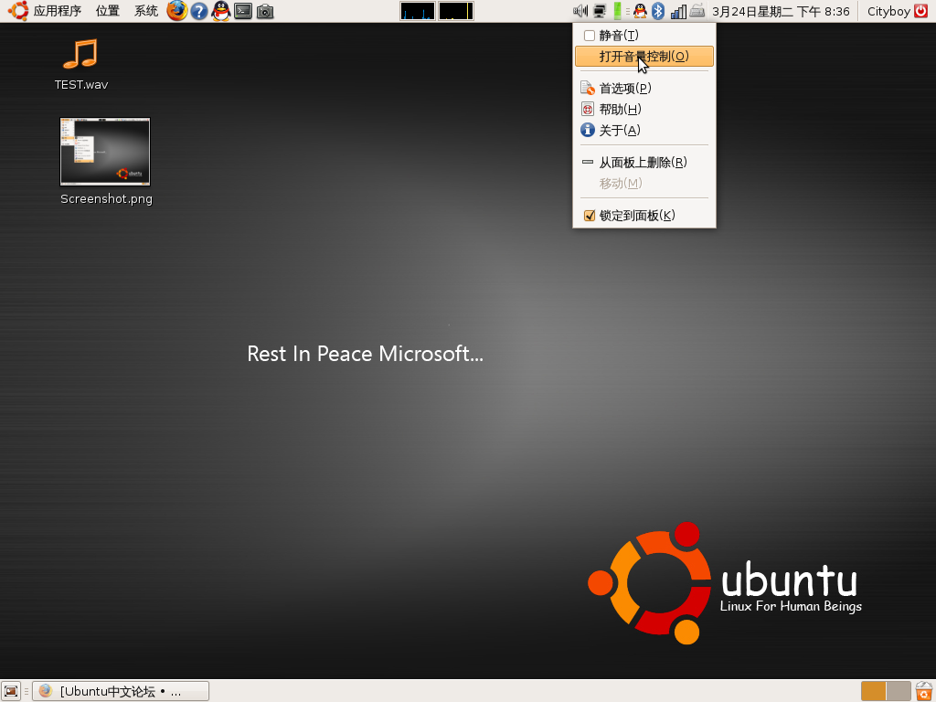Select 帮助(H) in the context menu

(x=644, y=110)
